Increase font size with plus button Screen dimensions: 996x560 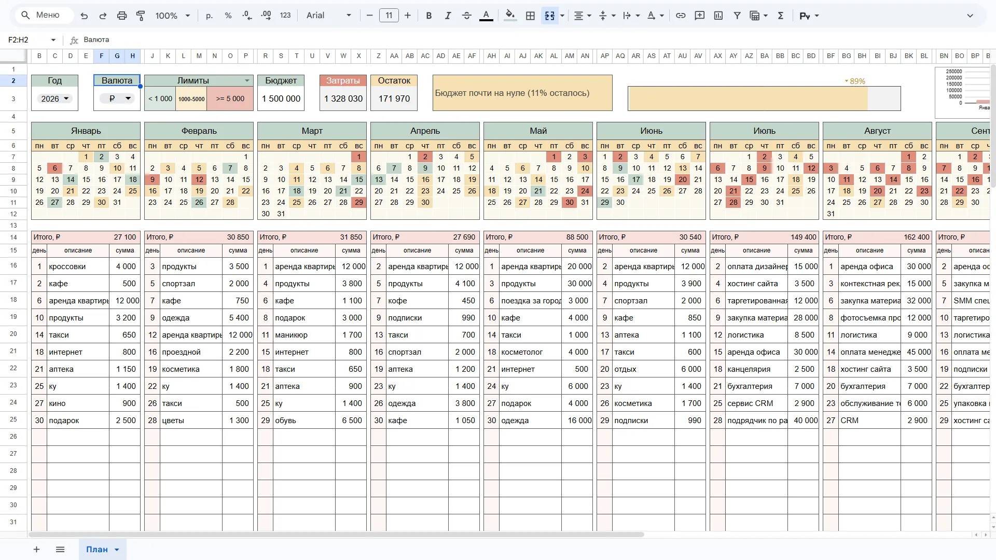[408, 16]
